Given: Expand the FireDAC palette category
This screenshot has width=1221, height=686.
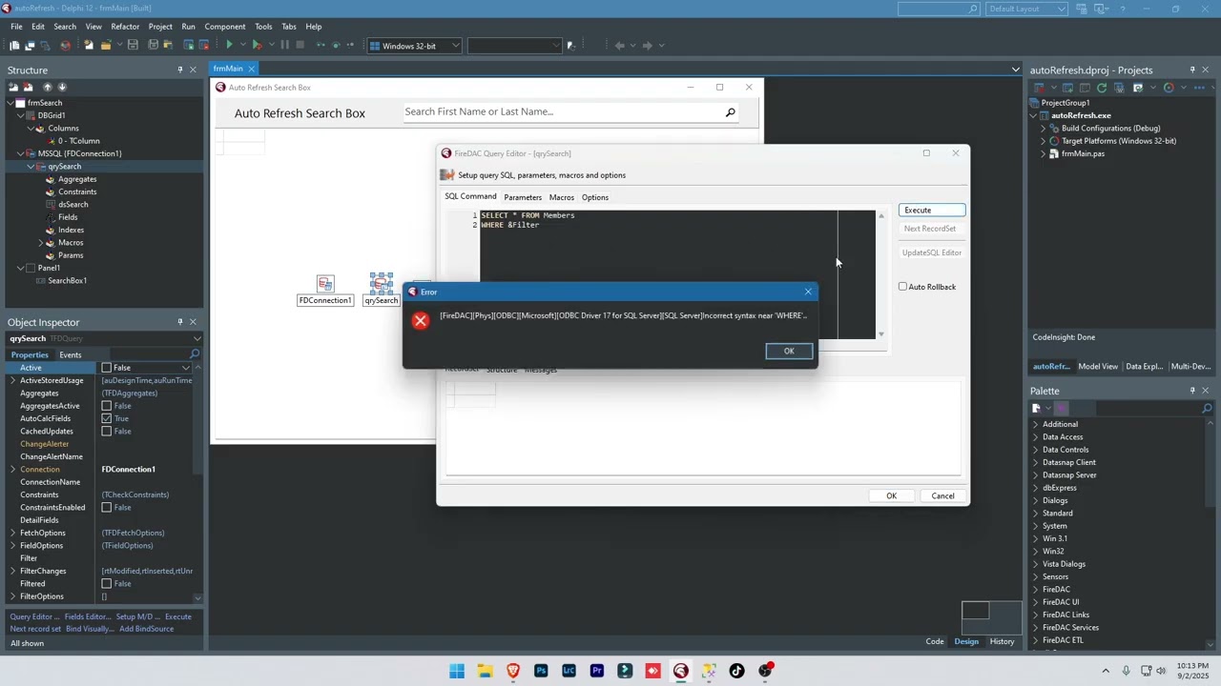Looking at the screenshot, I should (1036, 589).
